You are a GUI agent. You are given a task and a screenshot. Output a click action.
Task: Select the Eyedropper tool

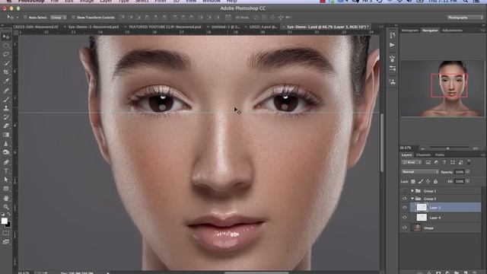pos(6,81)
